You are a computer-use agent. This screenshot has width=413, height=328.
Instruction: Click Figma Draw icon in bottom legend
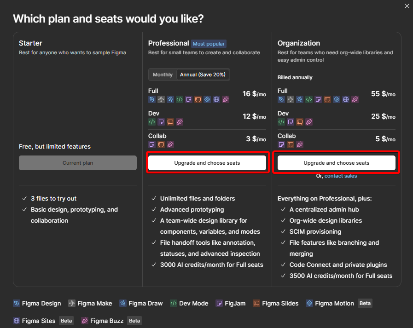pyautogui.click(x=123, y=303)
